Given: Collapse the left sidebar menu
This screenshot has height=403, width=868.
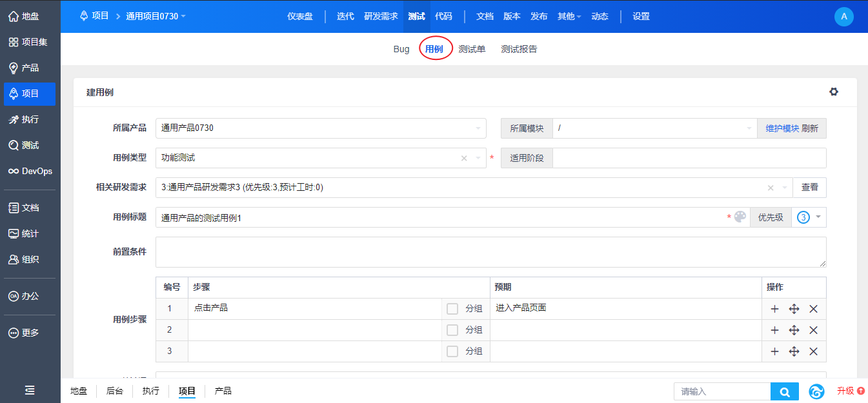Looking at the screenshot, I should pos(30,390).
